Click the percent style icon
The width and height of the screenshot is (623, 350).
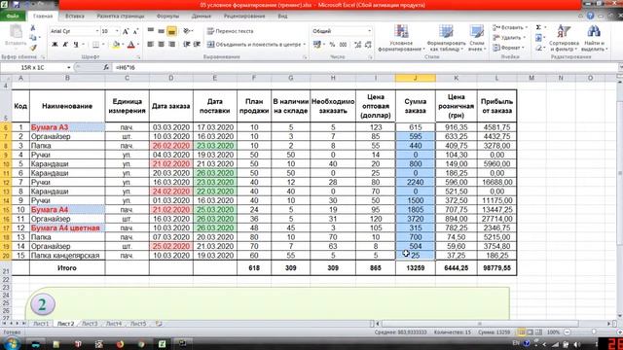[x=332, y=45]
